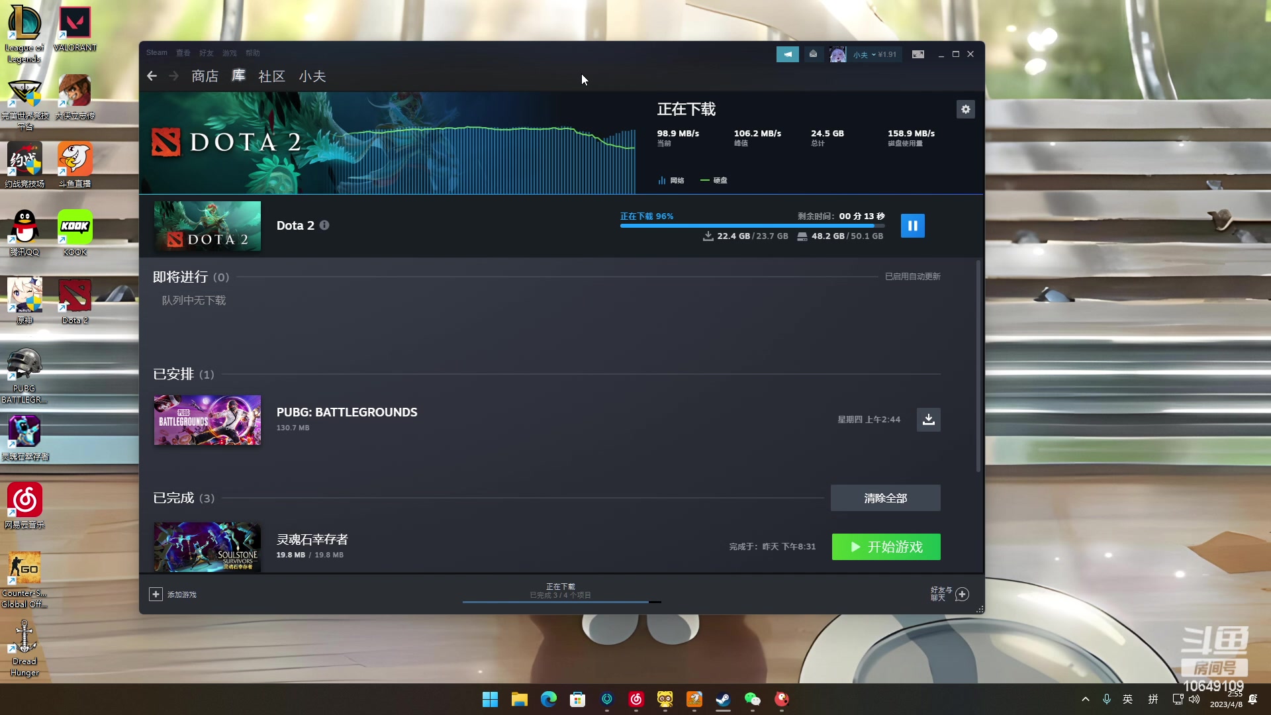Go back with the left arrow
Screen dimensions: 1271x715
[152, 76]
